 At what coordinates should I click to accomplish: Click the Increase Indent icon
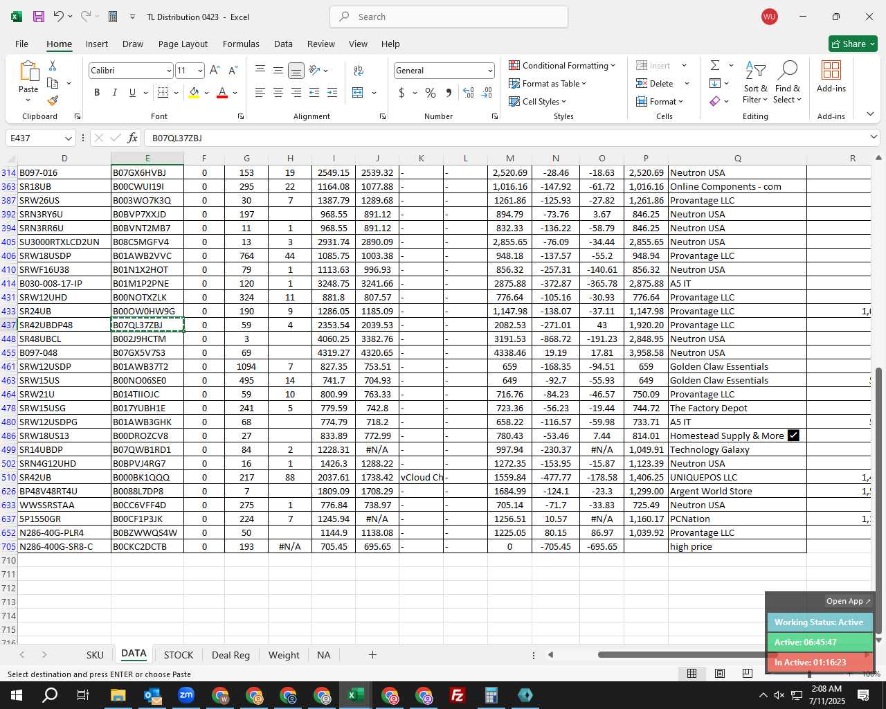(332, 92)
